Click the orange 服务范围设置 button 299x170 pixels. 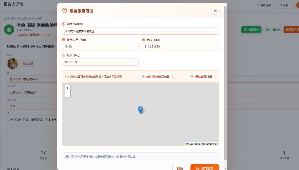tap(291, 30)
